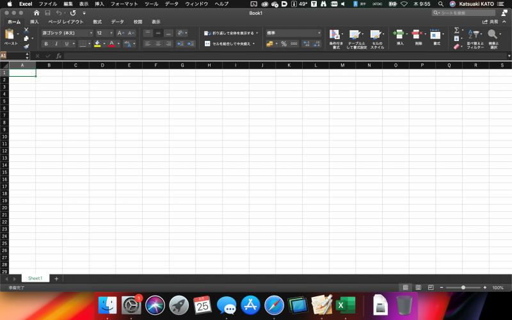Apply percent style with % icon
Screen dimensions: 512x320
point(284,44)
